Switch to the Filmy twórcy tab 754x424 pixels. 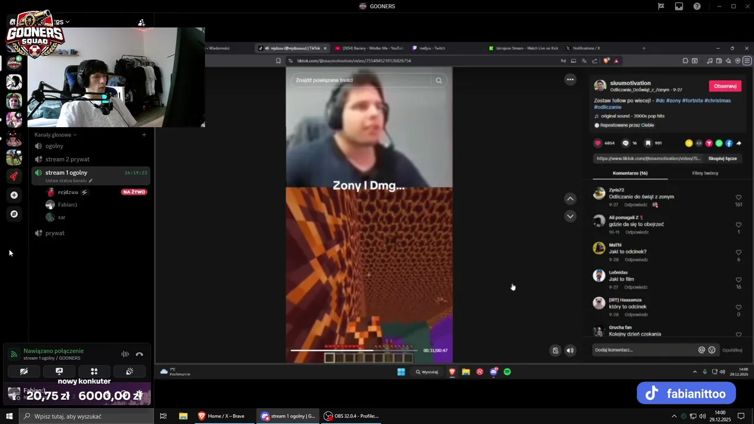705,173
